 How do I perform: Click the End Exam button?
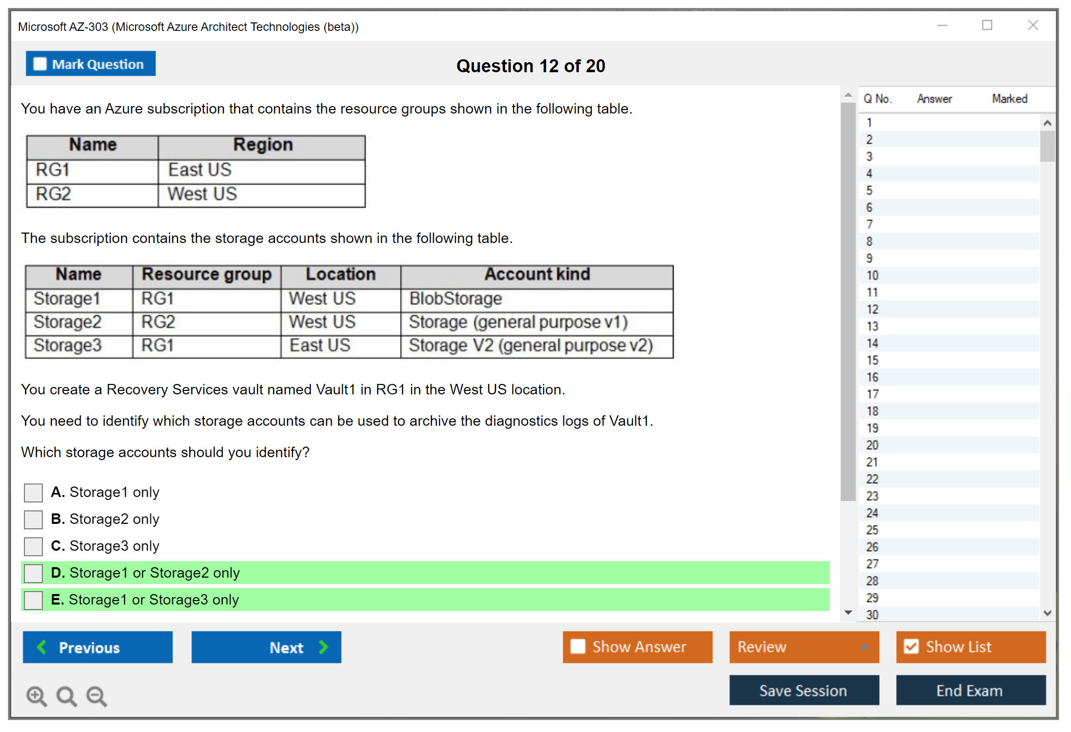pyautogui.click(x=970, y=690)
